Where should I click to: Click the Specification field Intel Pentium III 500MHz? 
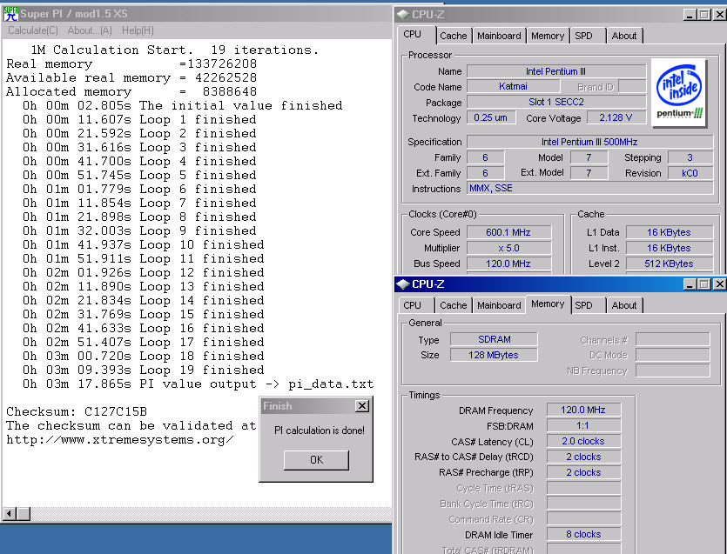point(589,142)
